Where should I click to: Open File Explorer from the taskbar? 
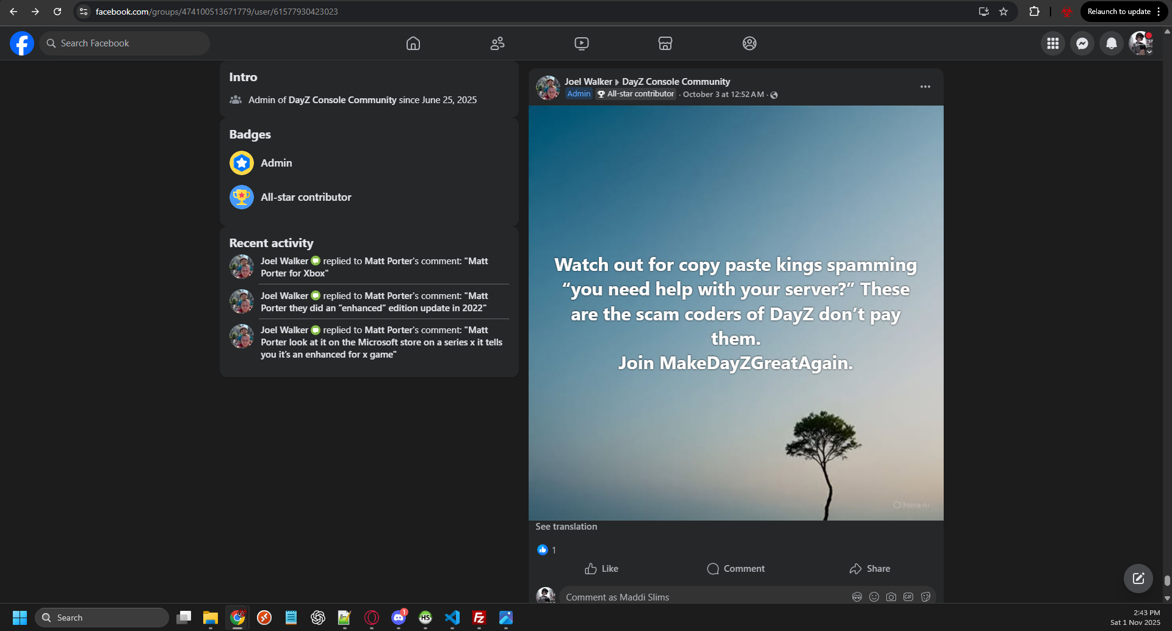211,618
